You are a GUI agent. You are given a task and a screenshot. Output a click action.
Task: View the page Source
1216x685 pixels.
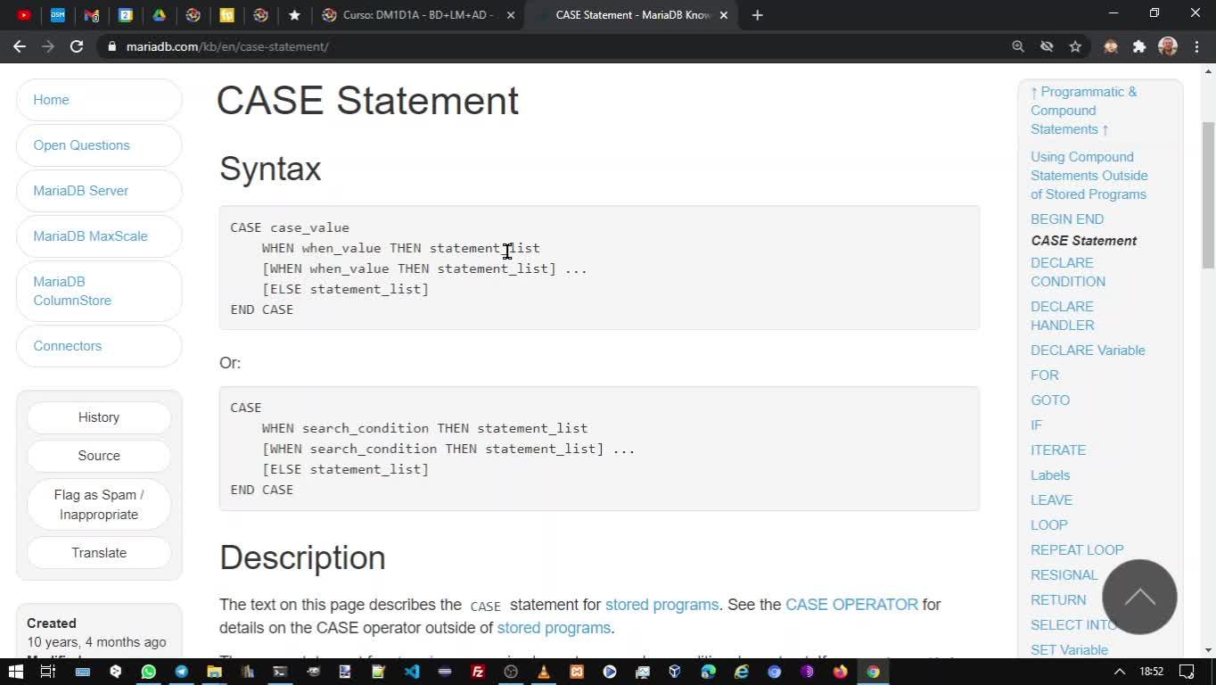pos(99,456)
